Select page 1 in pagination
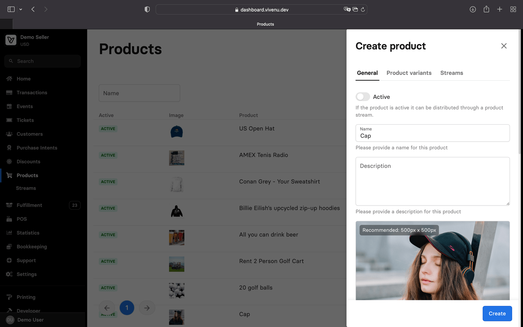The height and width of the screenshot is (327, 523). click(x=127, y=308)
